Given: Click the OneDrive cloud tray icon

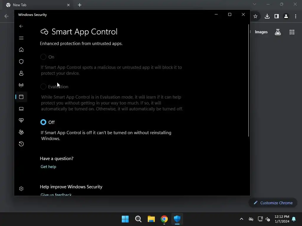Looking at the screenshot, I should click(x=251, y=219).
